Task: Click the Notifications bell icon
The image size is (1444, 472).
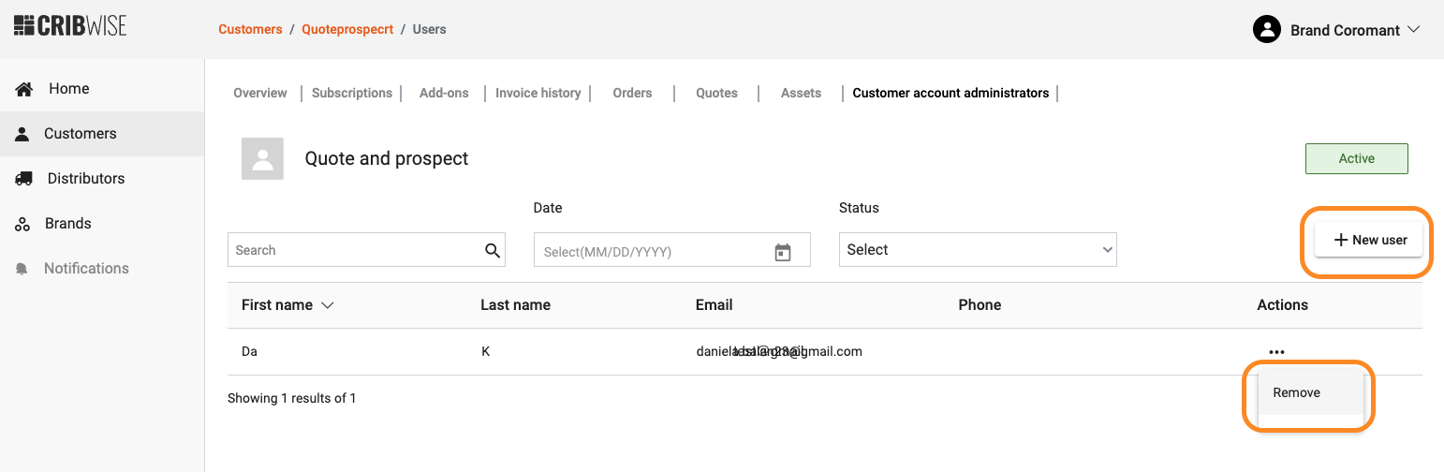Action: point(22,269)
